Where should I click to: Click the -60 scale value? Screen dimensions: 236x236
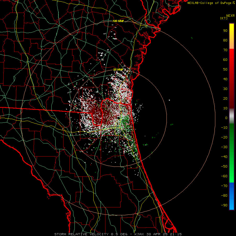[x=224, y=176]
